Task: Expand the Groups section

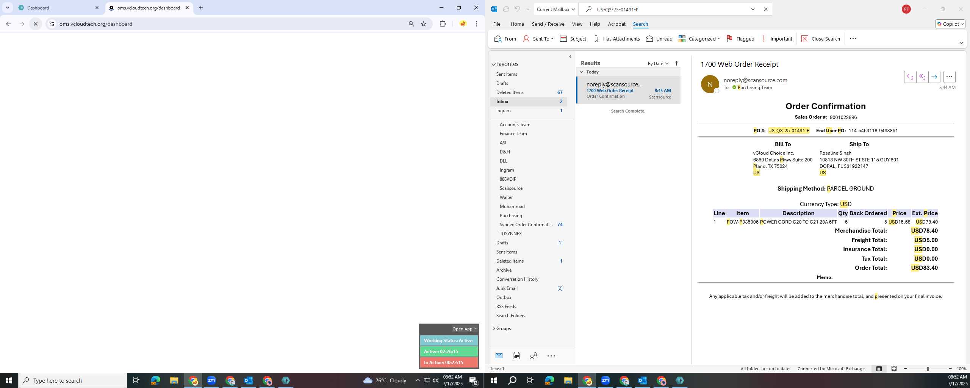Action: 494,329
